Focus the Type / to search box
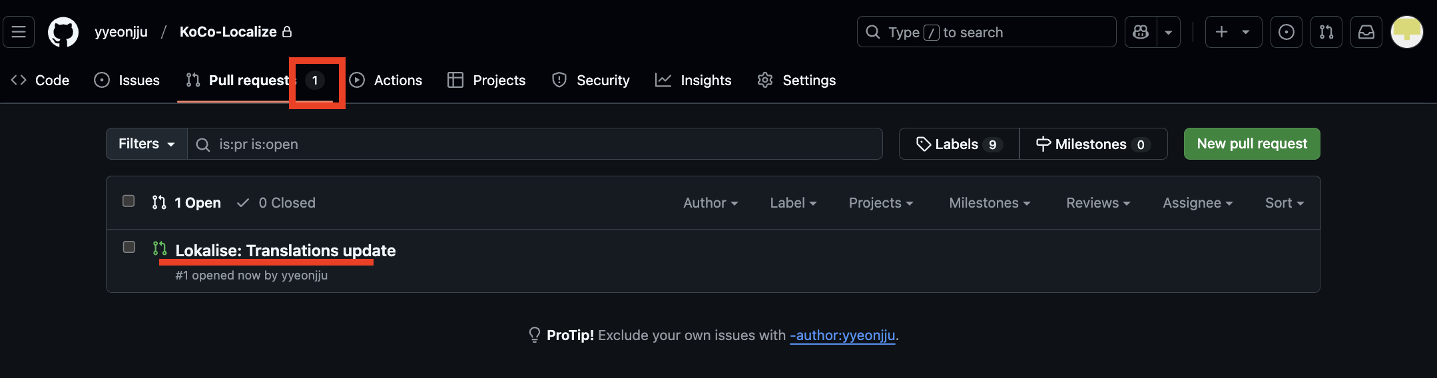The width and height of the screenshot is (1437, 378). (x=986, y=32)
